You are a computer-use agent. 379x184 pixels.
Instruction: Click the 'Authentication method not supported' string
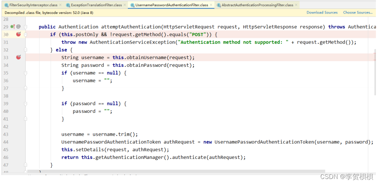click(x=233, y=42)
